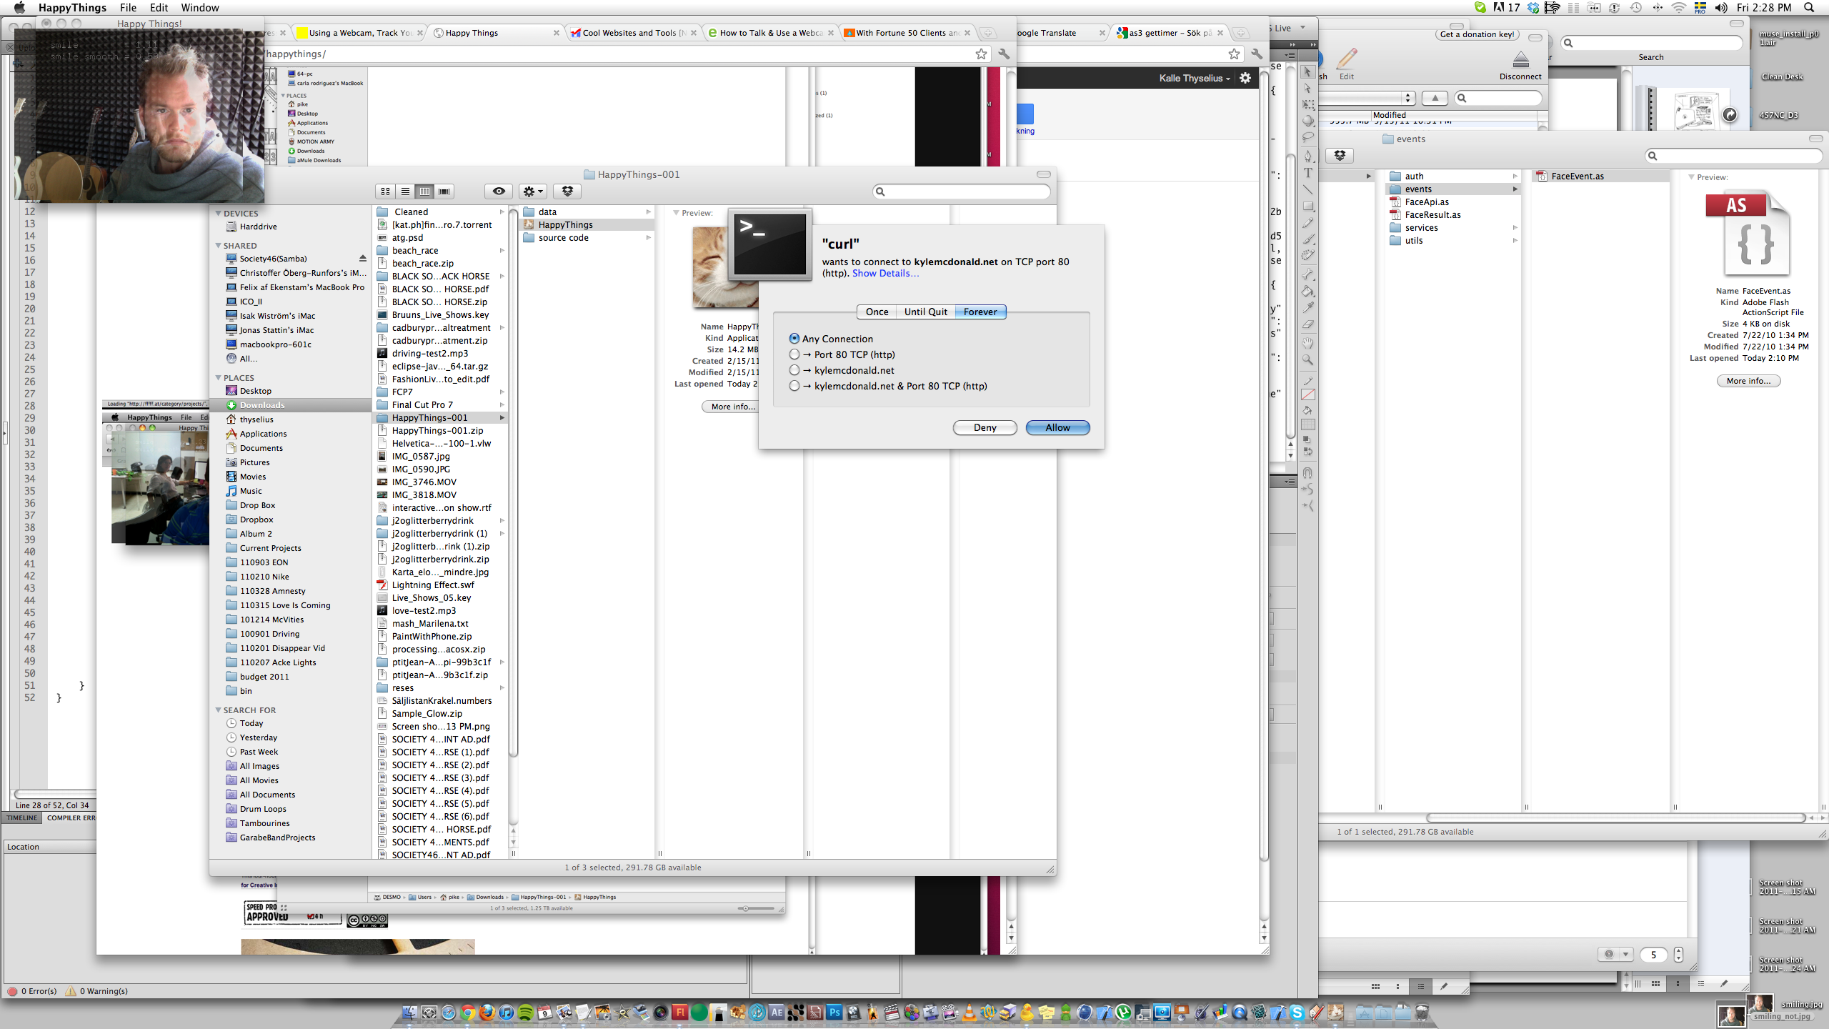Select the Text tool in Flash
Screen dimensions: 1829x1029
(x=1307, y=173)
